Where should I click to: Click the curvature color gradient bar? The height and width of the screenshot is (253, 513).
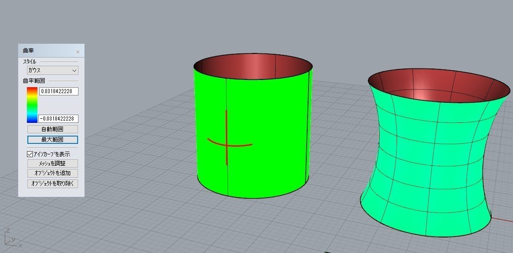point(32,105)
